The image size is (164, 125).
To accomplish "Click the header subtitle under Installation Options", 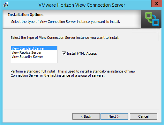I will coord(65,22).
